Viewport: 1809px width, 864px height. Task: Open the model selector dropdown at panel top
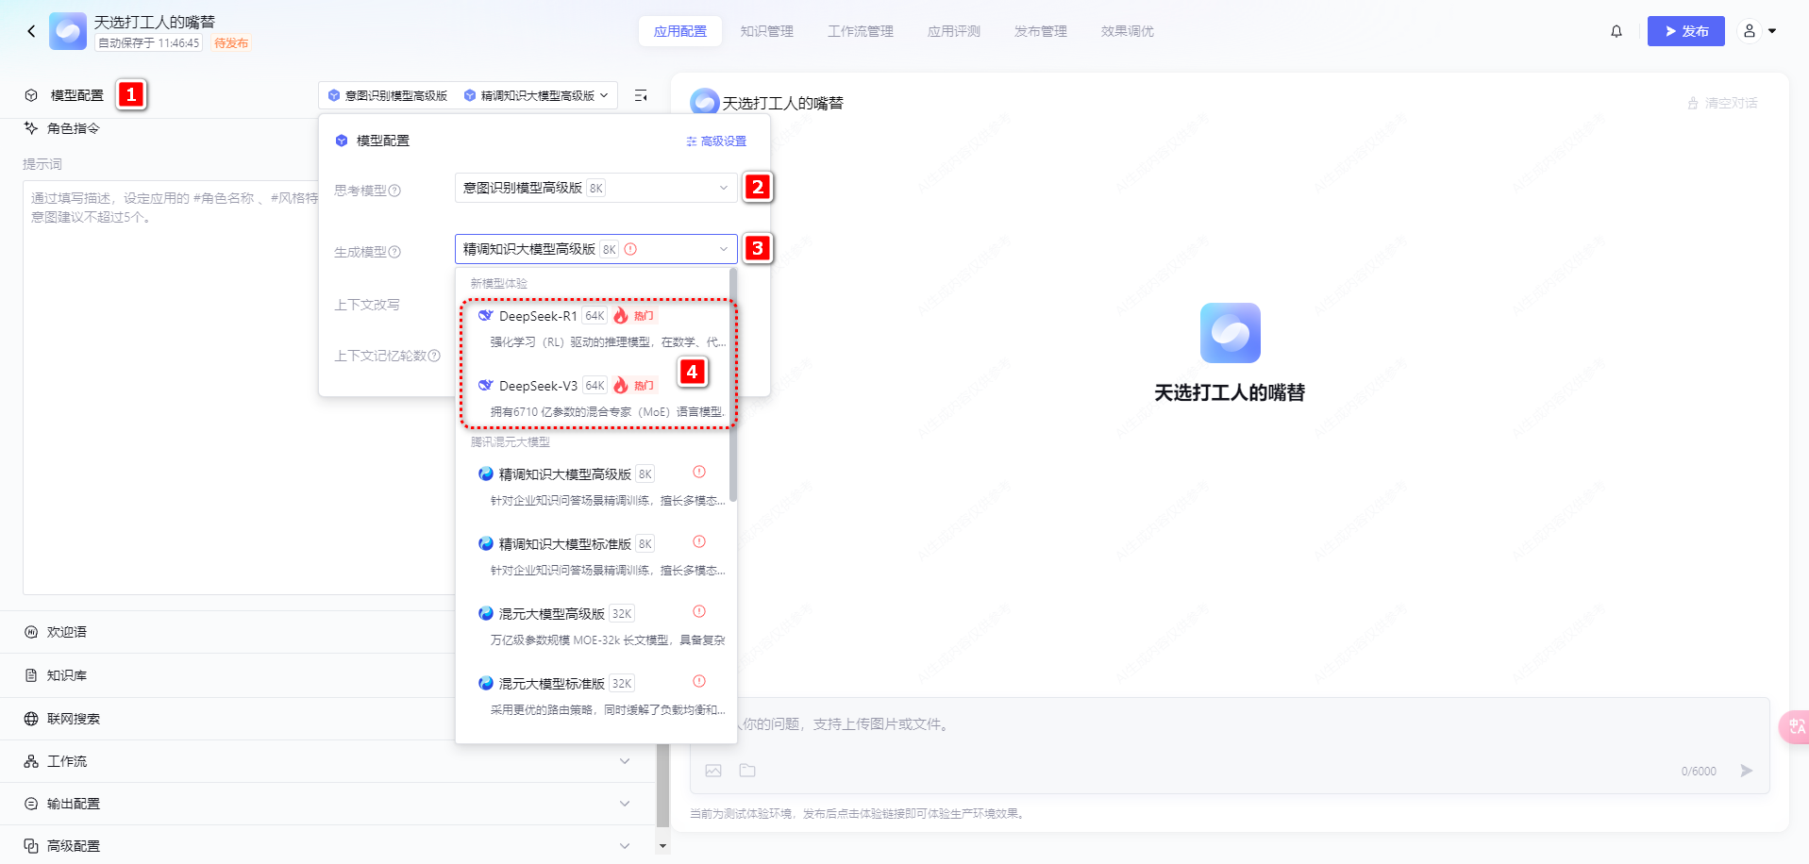point(468,95)
